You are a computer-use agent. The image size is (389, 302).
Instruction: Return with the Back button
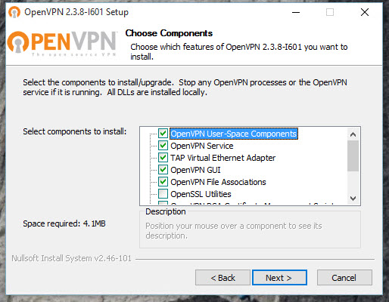coord(223,278)
